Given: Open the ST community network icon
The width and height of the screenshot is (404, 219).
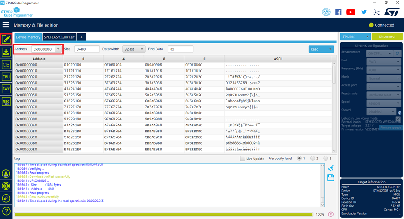Looking at the screenshot, I should 376,12.
